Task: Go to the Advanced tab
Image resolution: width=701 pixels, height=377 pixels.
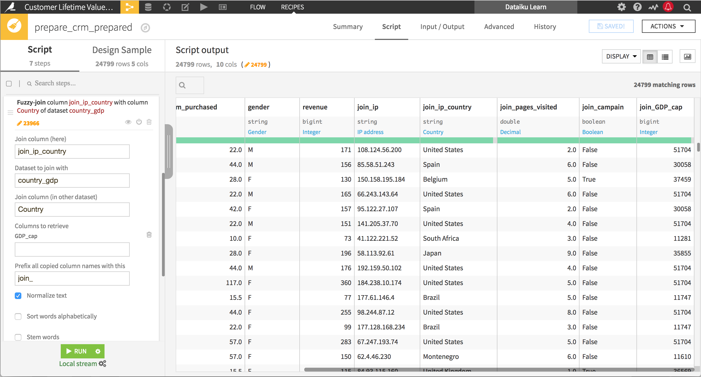Action: click(499, 27)
